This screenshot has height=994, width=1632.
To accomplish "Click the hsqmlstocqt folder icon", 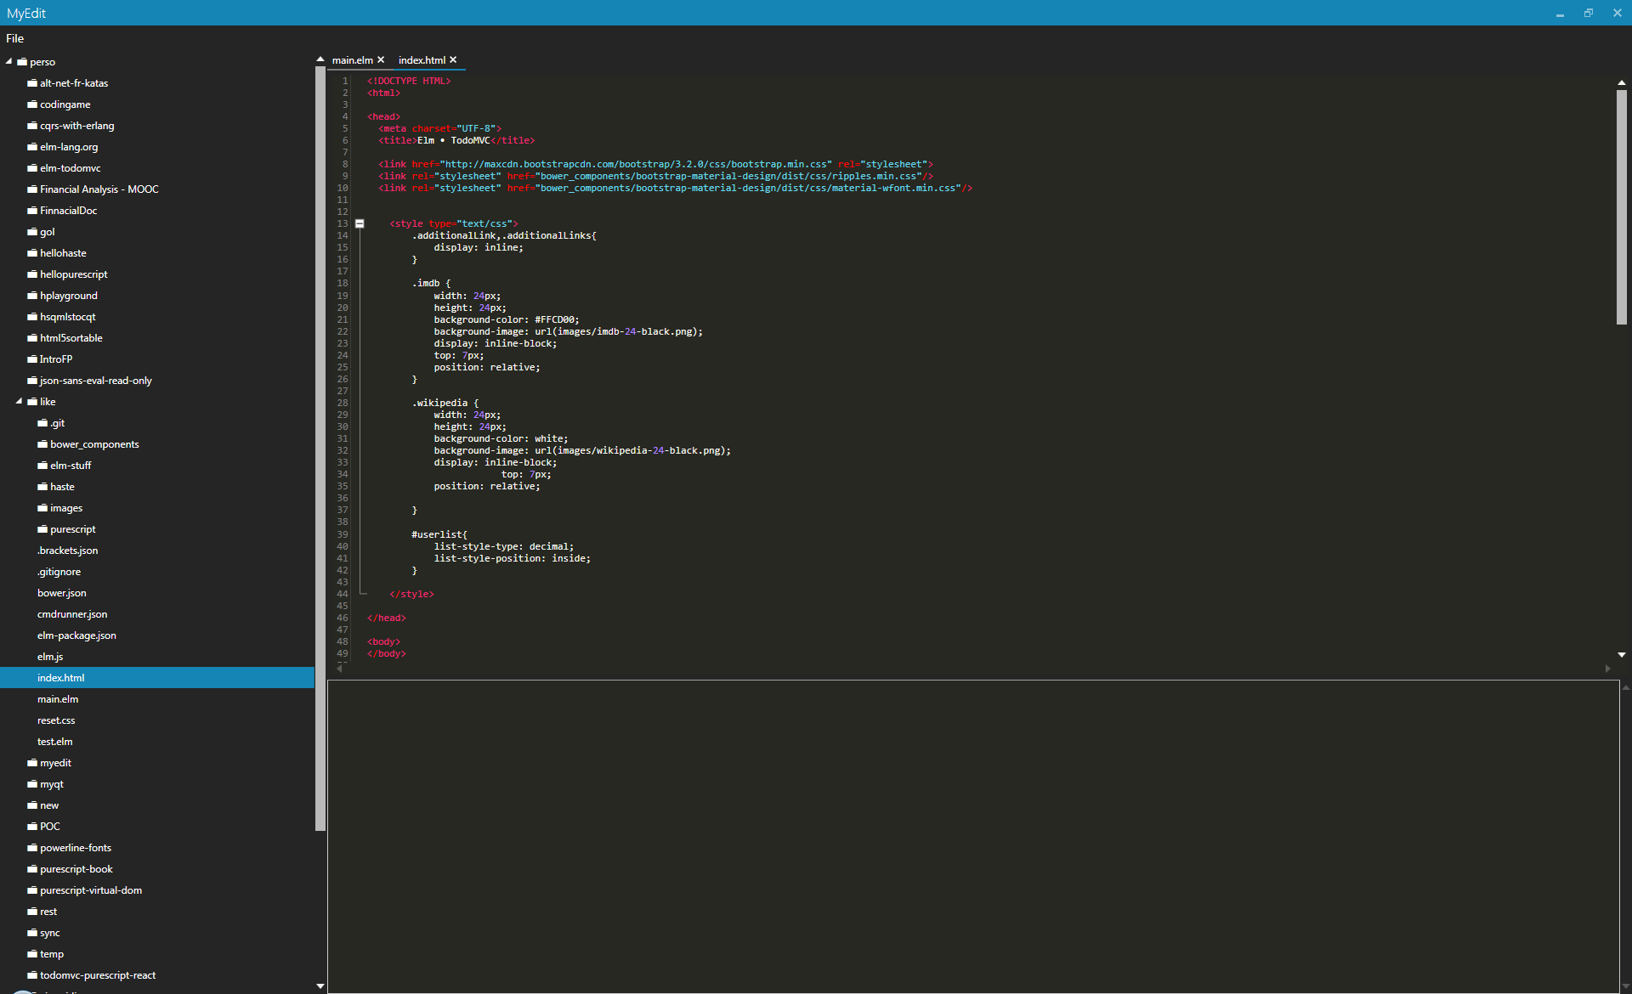I will [x=32, y=317].
